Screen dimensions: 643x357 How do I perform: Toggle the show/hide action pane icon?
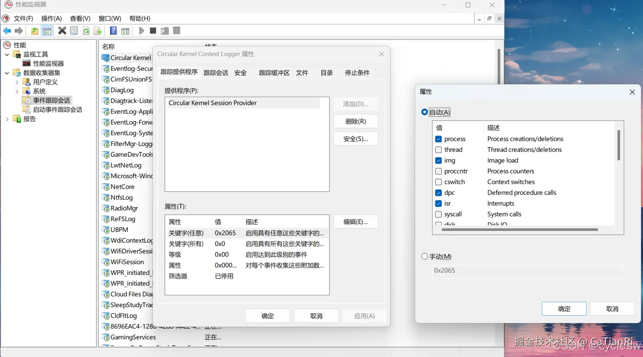tap(125, 31)
